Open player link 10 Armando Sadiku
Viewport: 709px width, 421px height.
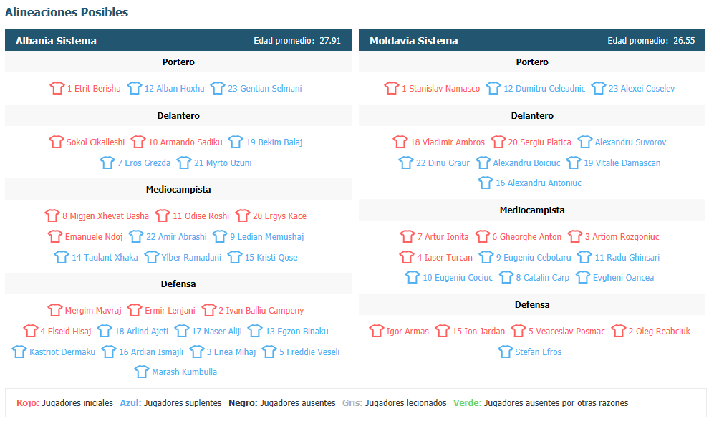[x=185, y=142]
